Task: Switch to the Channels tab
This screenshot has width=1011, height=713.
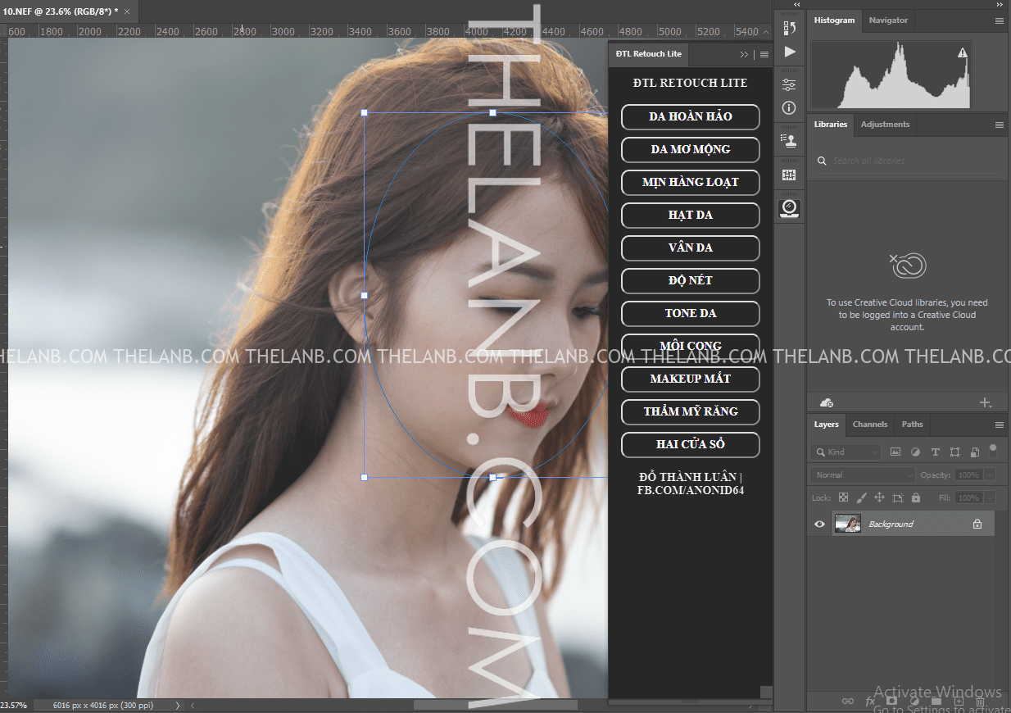Action: coord(869,425)
